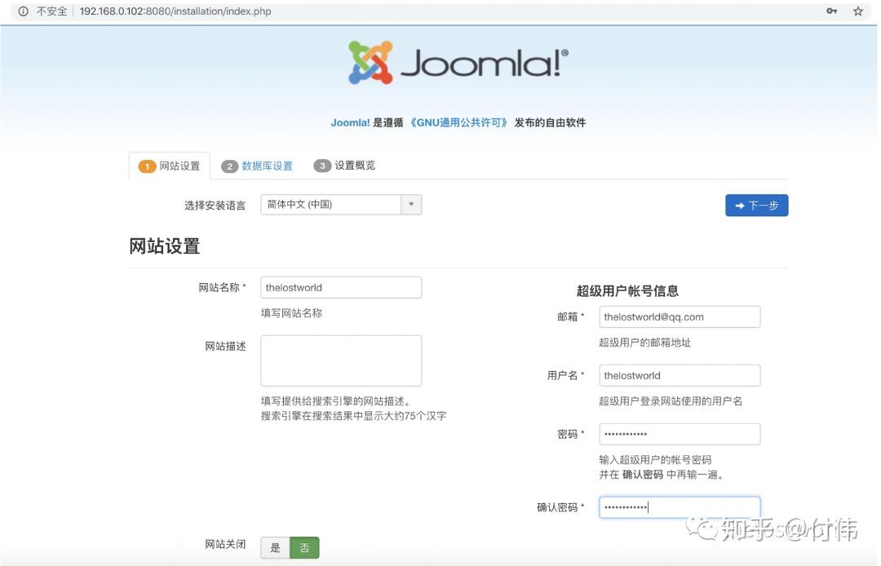Click the step 1 circle icon

tap(147, 165)
